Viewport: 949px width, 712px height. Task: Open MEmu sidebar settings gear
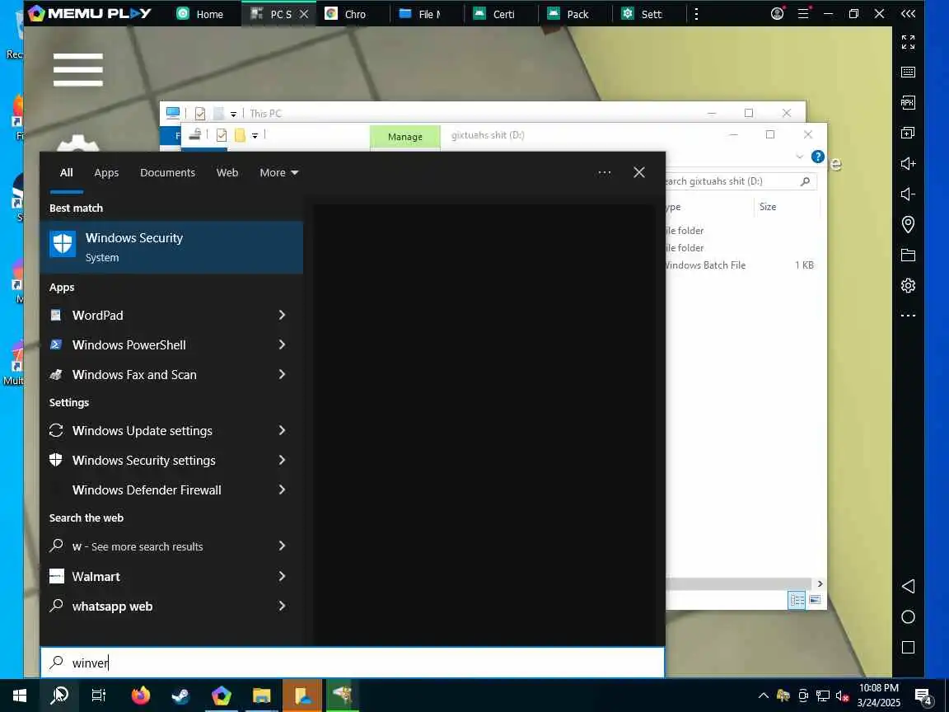908,285
